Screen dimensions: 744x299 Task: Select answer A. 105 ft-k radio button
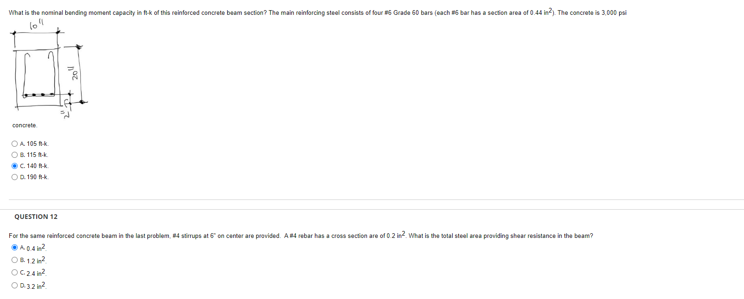click(14, 143)
